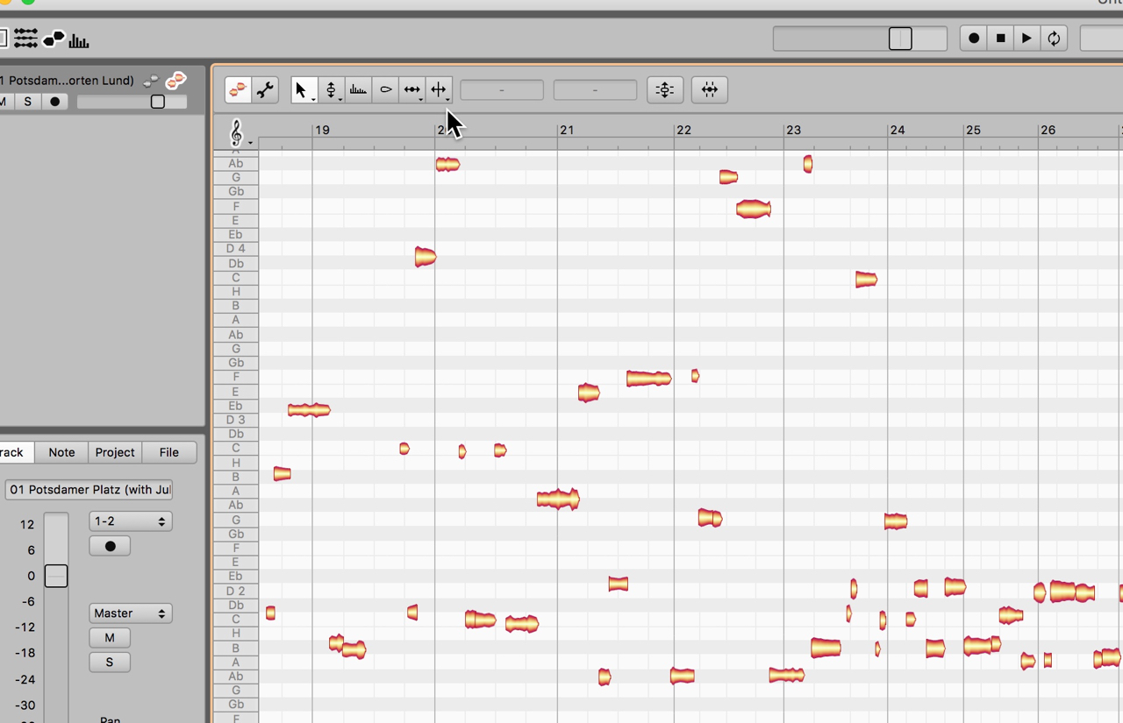
Task: Show the track list pane icon
Action: (25, 39)
